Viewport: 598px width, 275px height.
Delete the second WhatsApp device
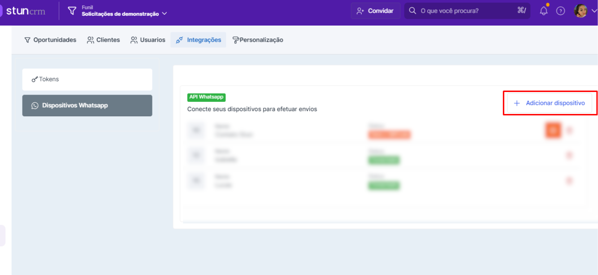coord(569,156)
